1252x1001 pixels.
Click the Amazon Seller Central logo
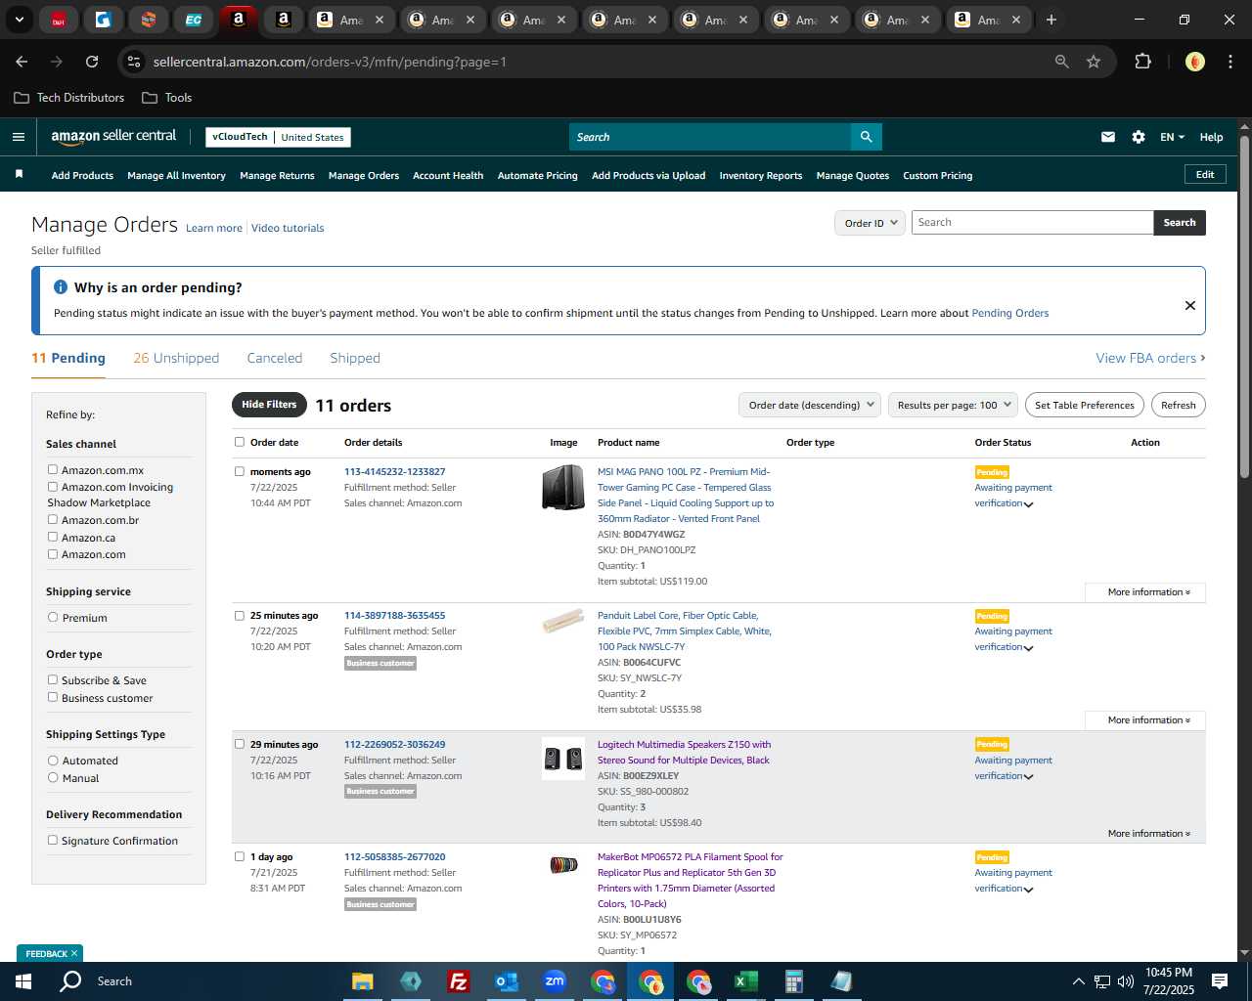tap(113, 137)
